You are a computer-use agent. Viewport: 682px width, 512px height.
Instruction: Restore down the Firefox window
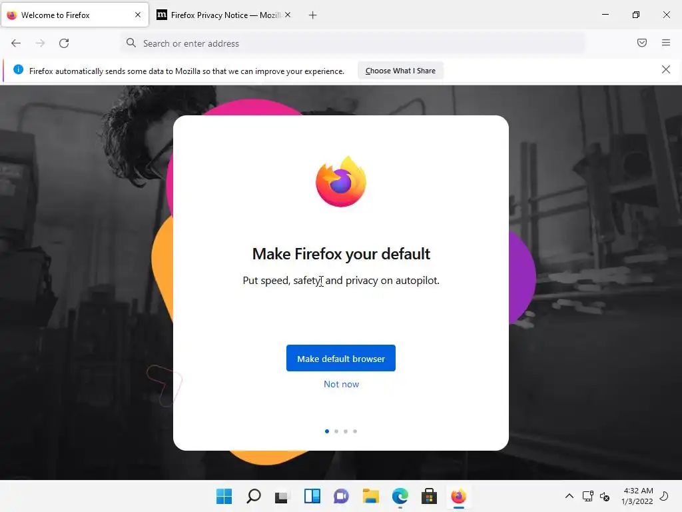click(x=636, y=15)
